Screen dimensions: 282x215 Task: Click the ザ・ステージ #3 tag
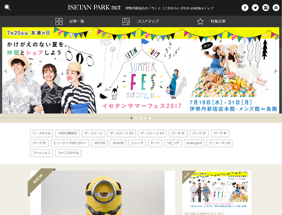pos(152,133)
